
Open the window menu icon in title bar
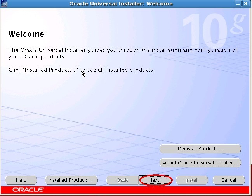[x=4, y=4]
